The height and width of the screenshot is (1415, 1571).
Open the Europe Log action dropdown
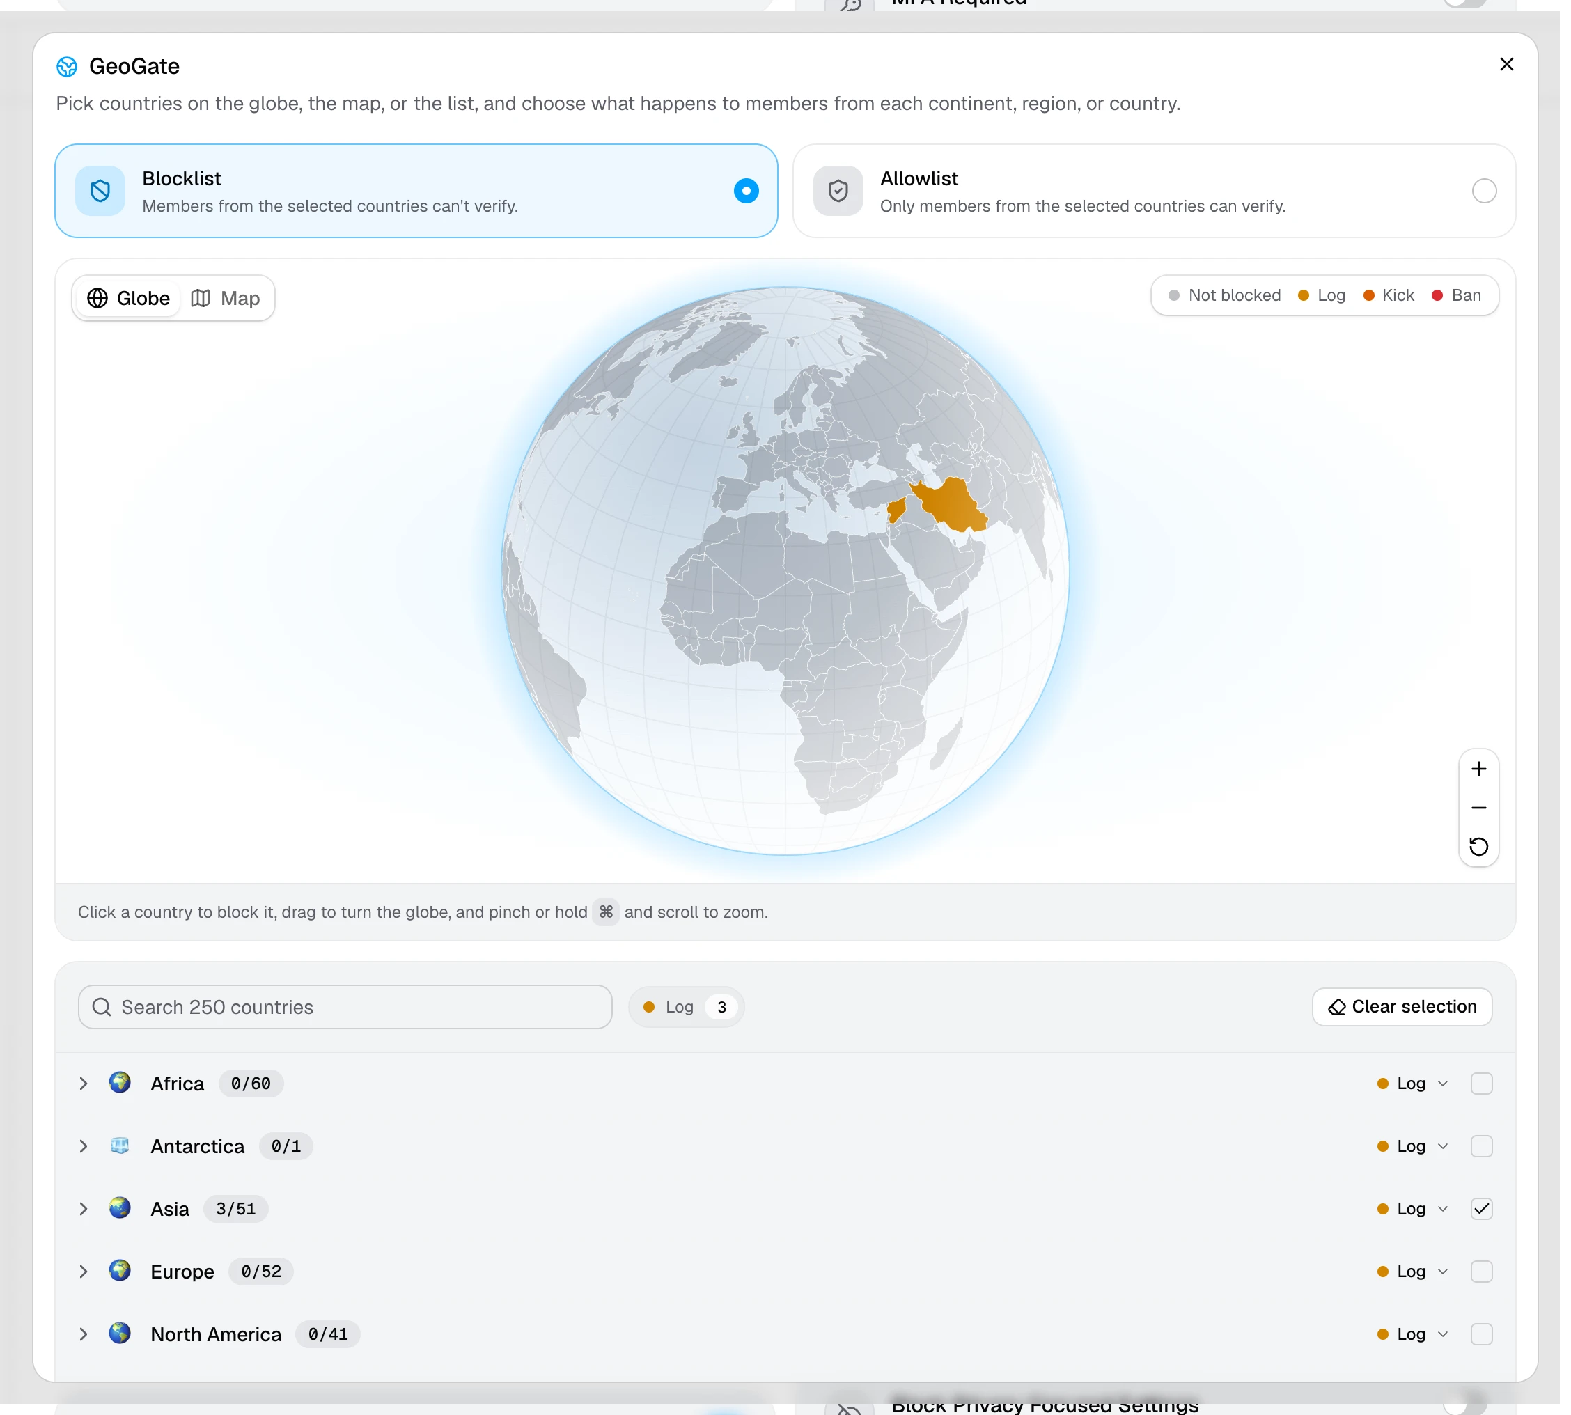click(x=1412, y=1271)
